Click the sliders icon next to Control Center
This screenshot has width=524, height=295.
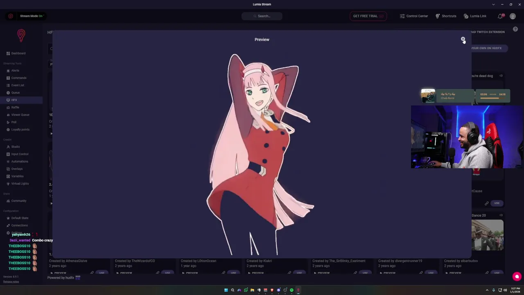pyautogui.click(x=402, y=16)
